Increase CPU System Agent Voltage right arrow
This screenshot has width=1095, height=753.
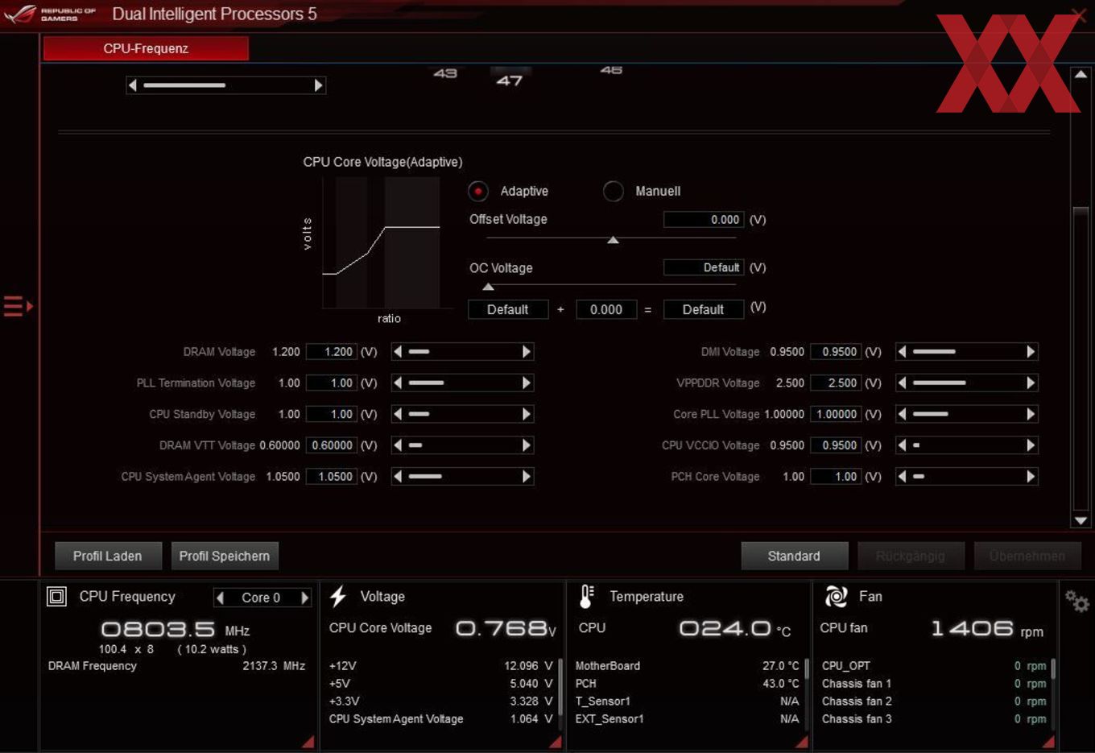(527, 477)
